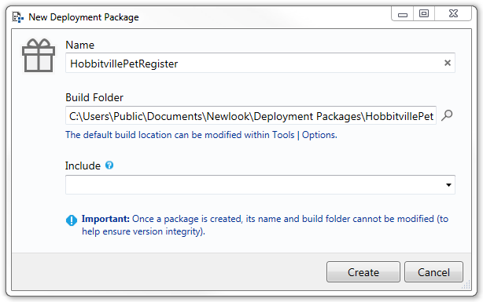Click the New Deployment Package title text
Image resolution: width=483 pixels, height=302 pixels.
83,17
